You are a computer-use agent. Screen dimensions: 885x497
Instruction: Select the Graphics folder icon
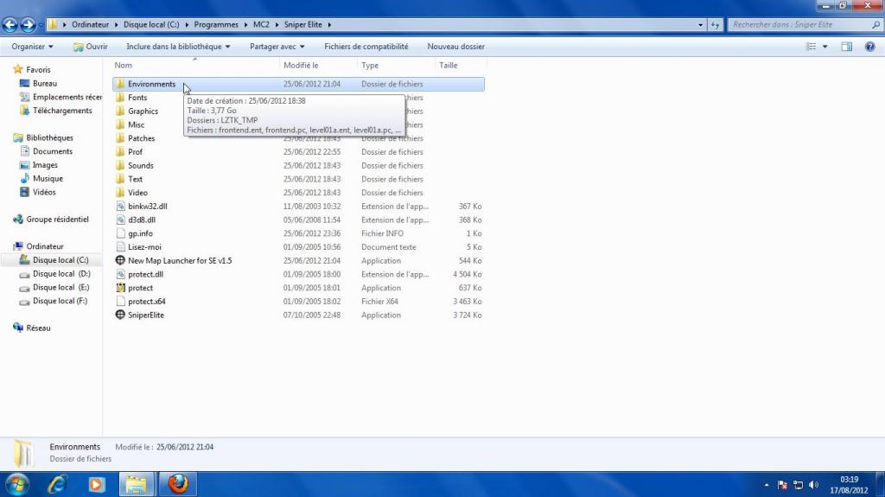120,112
